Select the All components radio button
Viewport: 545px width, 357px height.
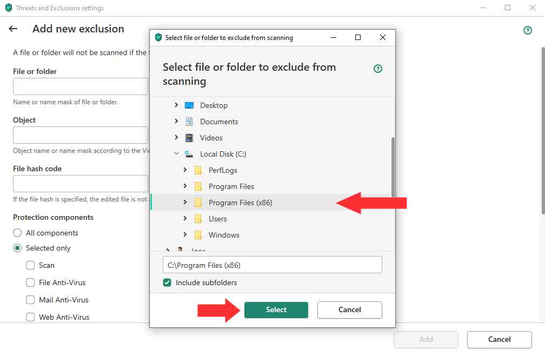[x=17, y=233]
